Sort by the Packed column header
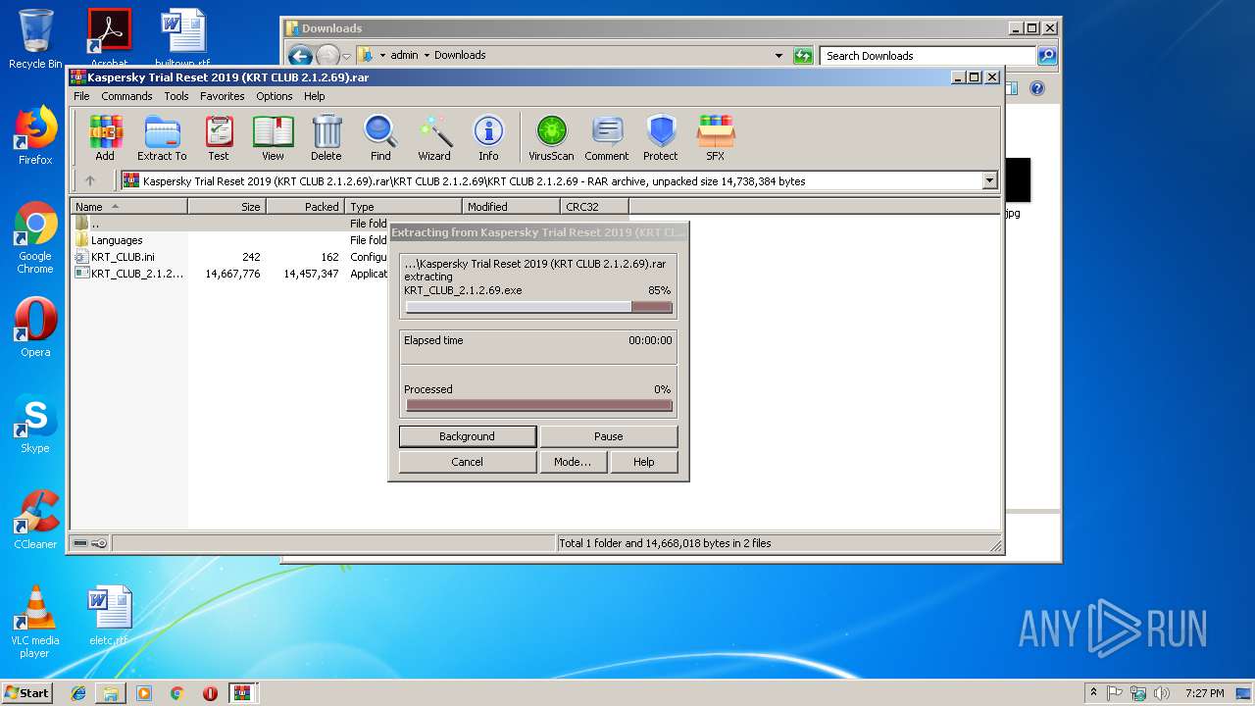 [306, 207]
